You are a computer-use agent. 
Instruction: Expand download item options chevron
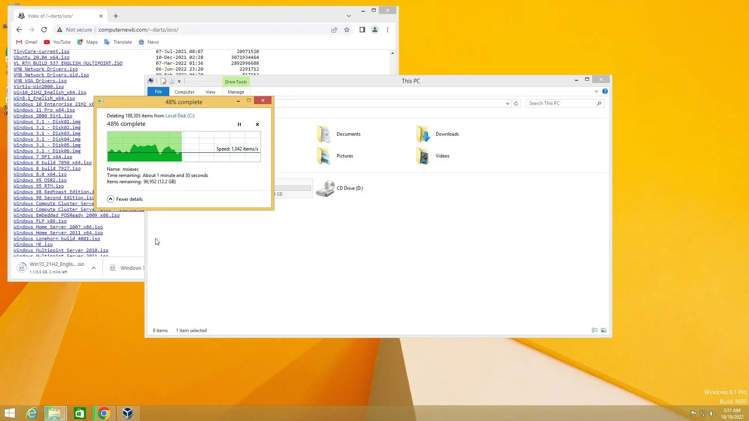point(94,268)
